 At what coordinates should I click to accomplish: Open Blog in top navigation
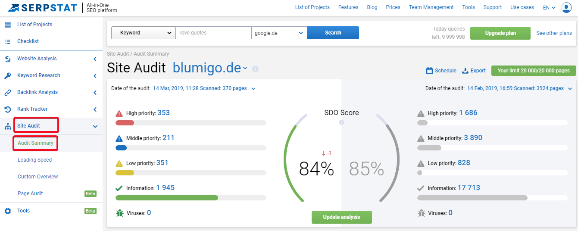pos(372,7)
